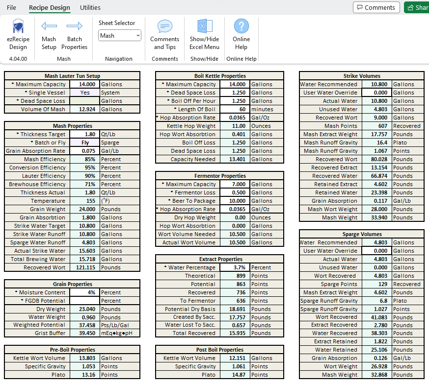This screenshot has height=383, width=429.
Task: Click Mash Efficiency value 85%
Action: coord(84,159)
